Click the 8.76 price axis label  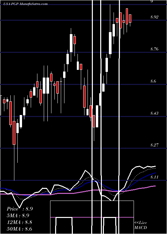click(154, 49)
